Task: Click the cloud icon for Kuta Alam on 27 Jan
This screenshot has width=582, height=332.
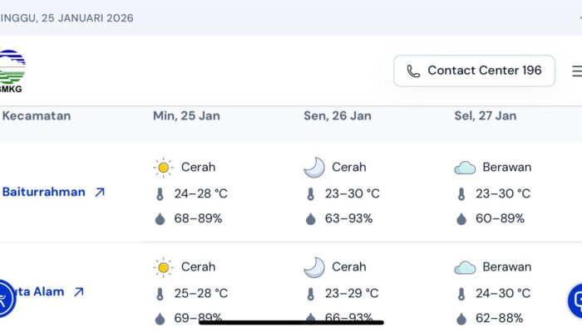Action: pos(465,267)
